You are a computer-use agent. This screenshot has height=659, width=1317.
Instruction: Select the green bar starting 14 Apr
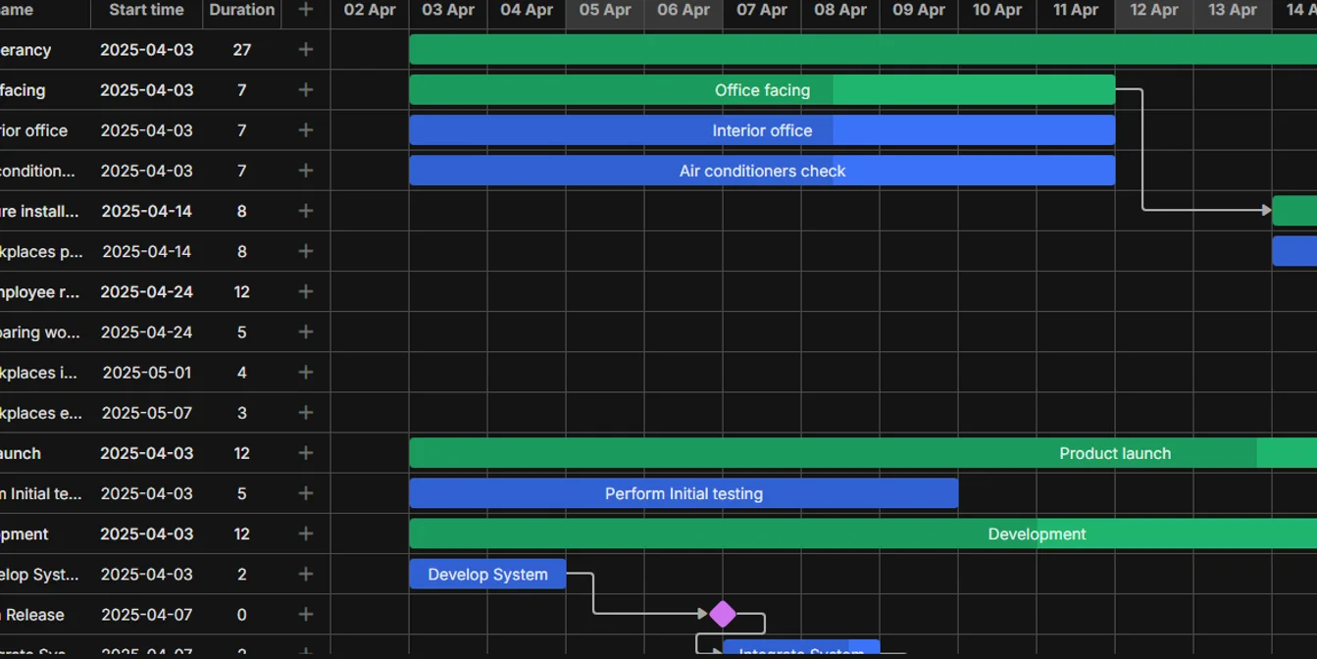[1294, 211]
